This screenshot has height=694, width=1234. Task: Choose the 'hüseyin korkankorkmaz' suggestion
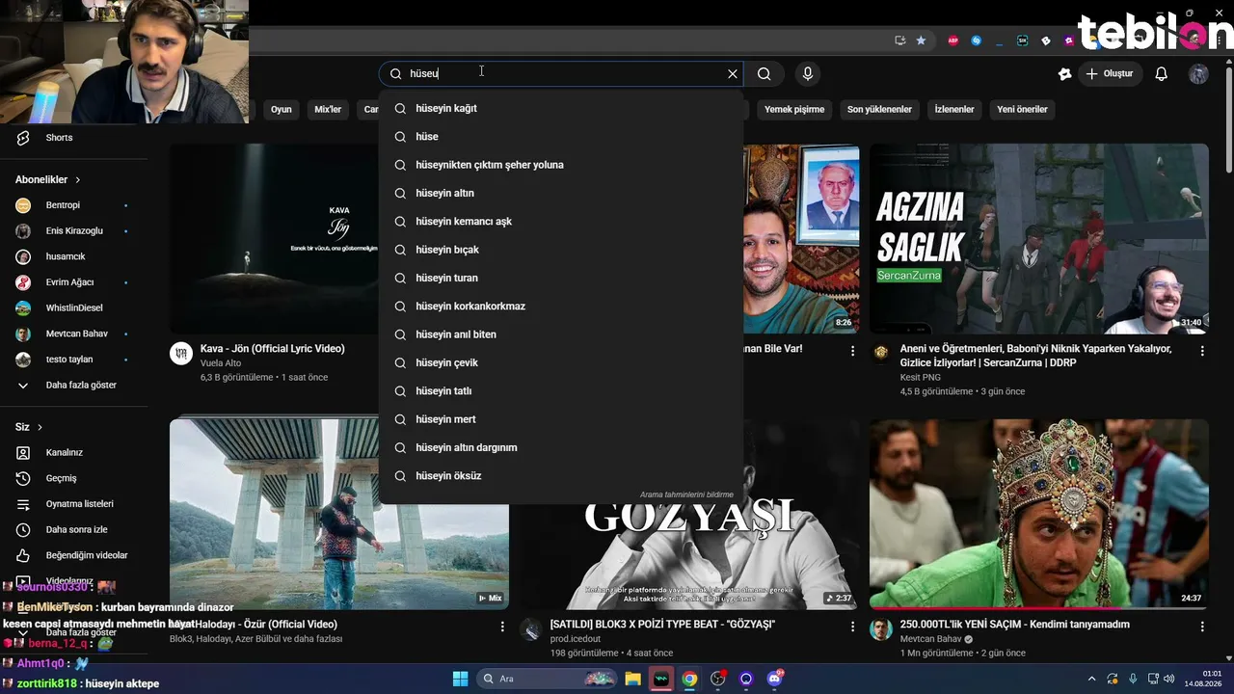click(x=561, y=307)
